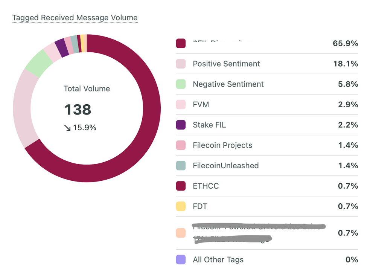Click the All Other Tags swatch
The height and width of the screenshot is (279, 376).
point(181,260)
